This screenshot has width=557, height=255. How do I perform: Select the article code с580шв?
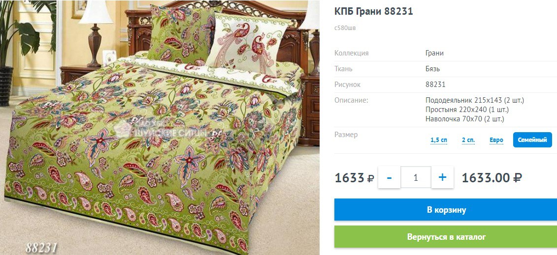point(345,28)
